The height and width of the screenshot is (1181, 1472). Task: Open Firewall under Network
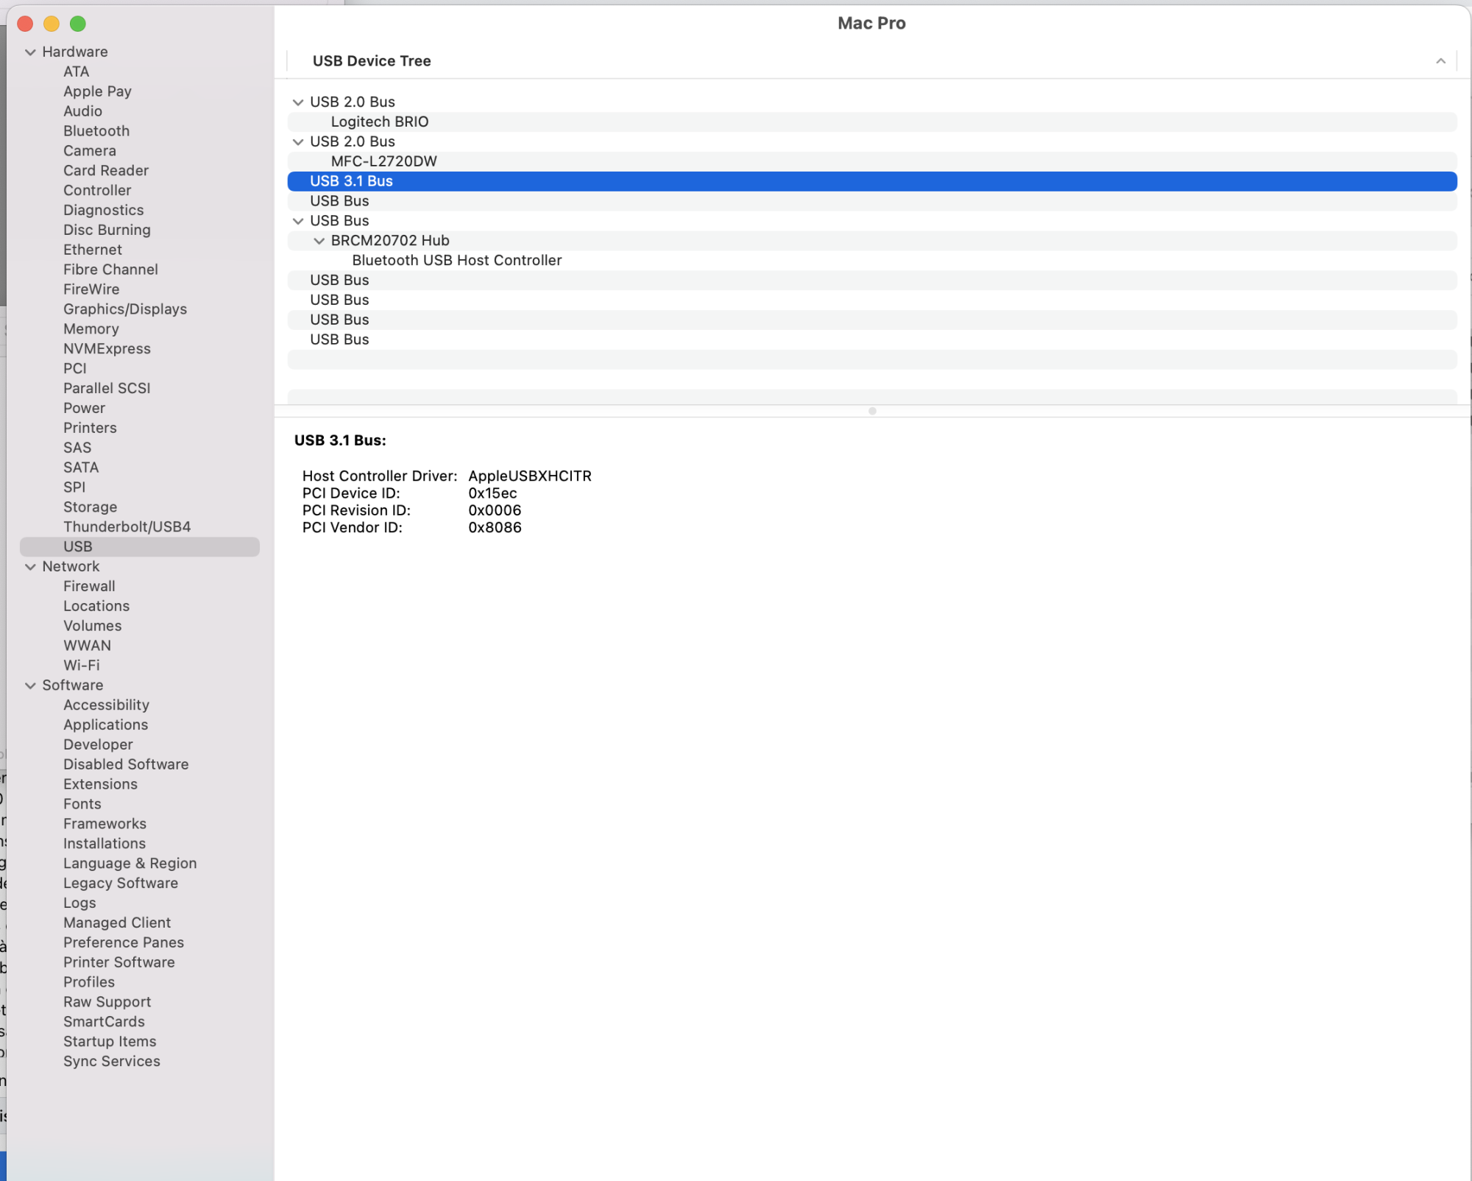pyautogui.click(x=89, y=586)
